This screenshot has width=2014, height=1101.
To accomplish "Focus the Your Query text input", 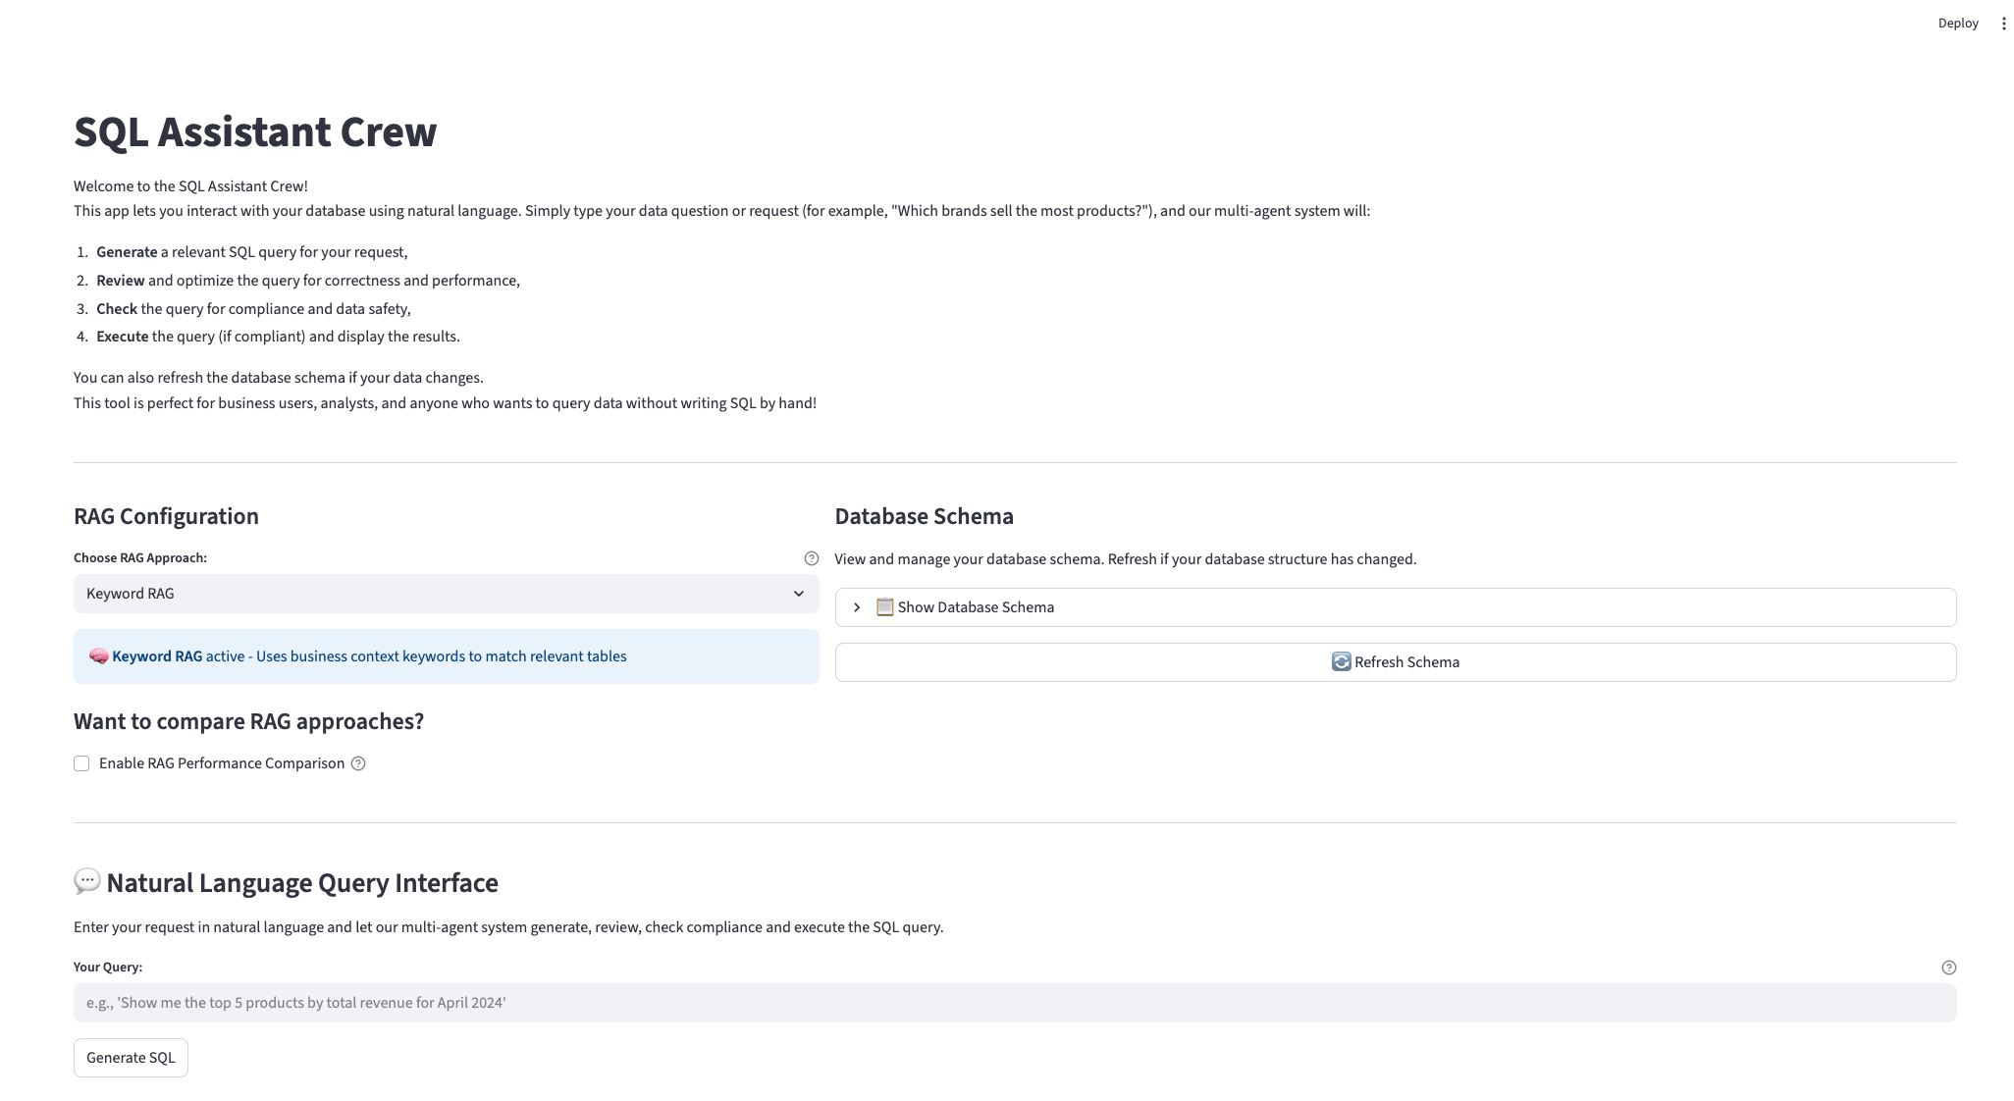I will click(1014, 1003).
